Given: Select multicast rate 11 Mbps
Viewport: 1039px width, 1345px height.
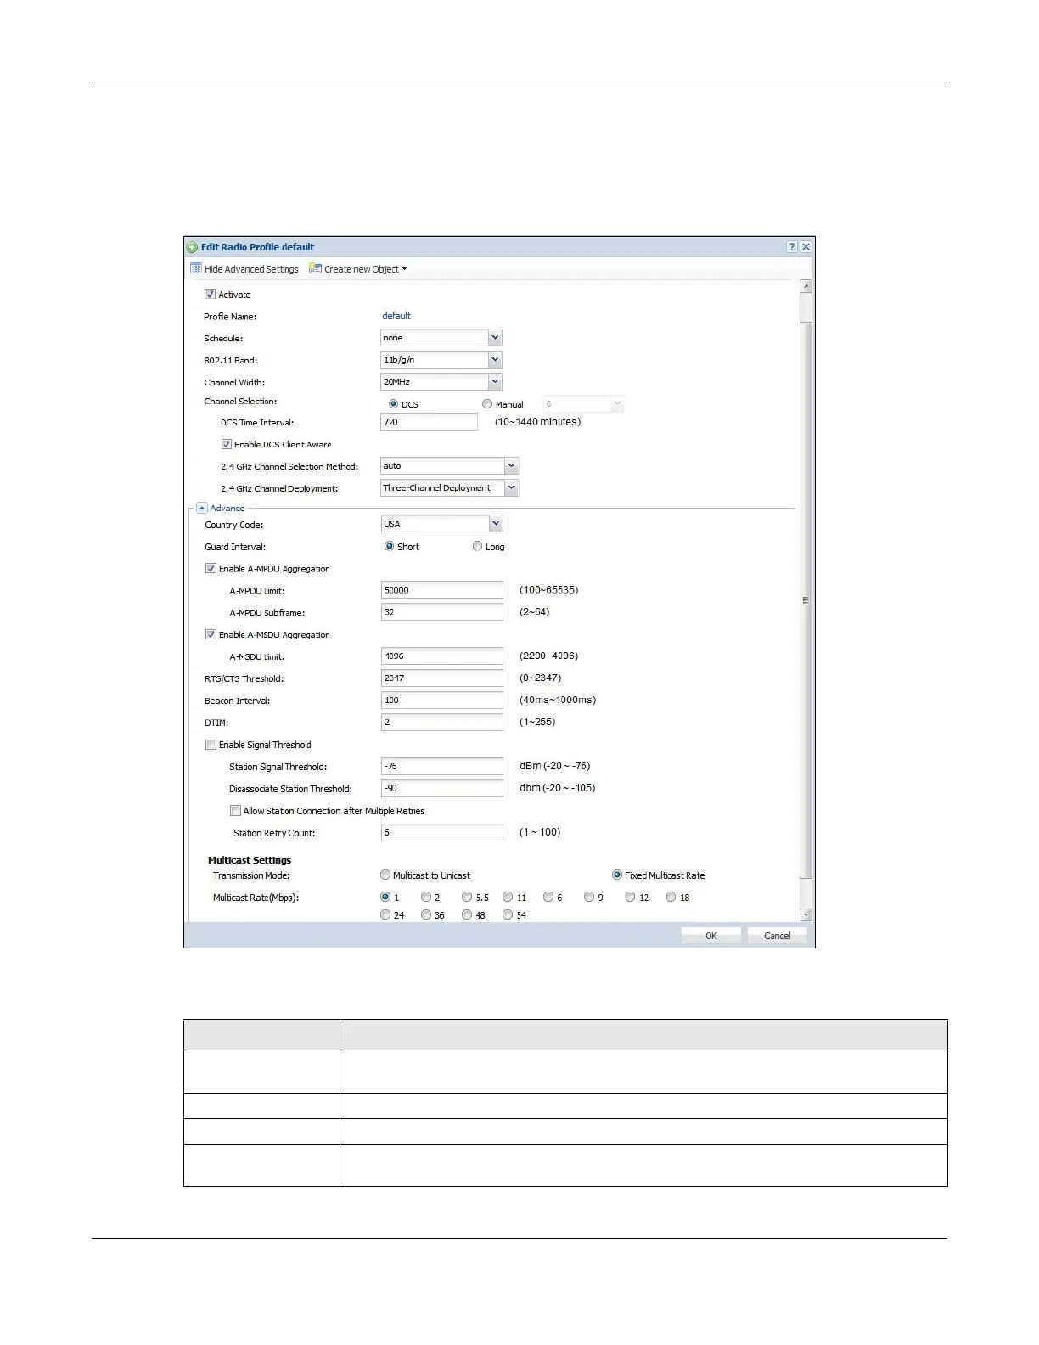Looking at the screenshot, I should click(508, 897).
